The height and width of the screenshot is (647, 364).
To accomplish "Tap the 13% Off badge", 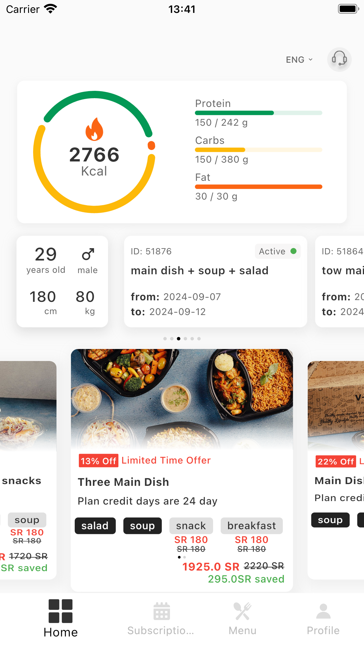I will [x=98, y=461].
